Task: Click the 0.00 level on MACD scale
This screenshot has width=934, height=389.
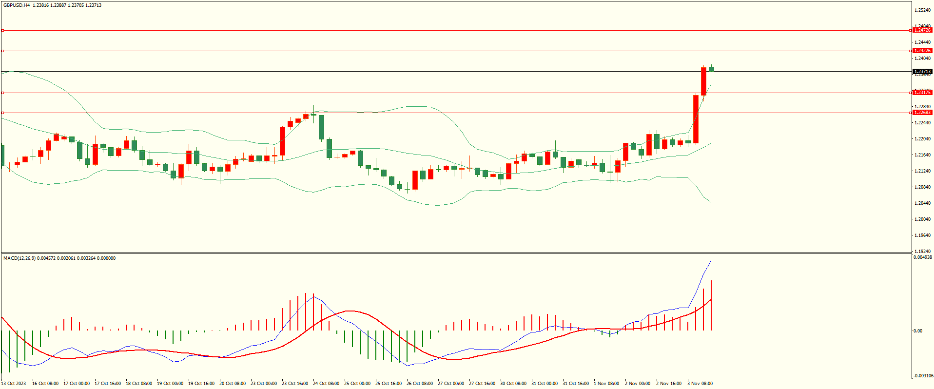Action: coord(917,331)
